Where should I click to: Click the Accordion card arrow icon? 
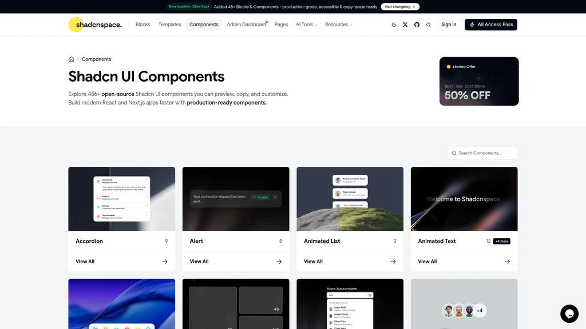pos(165,262)
